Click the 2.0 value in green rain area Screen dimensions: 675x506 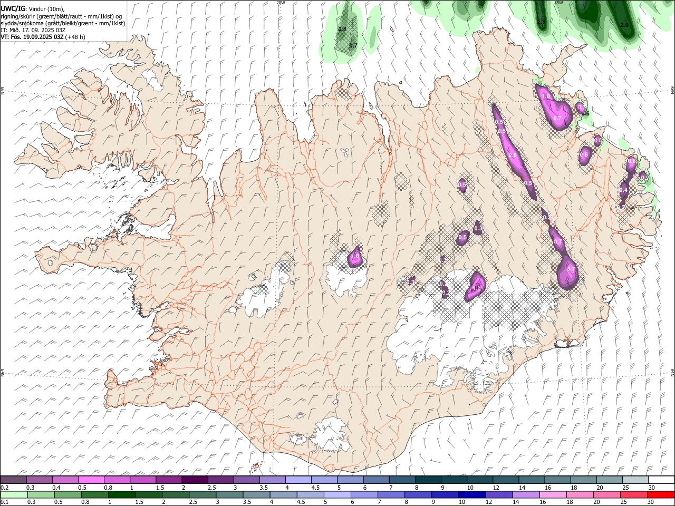point(625,25)
